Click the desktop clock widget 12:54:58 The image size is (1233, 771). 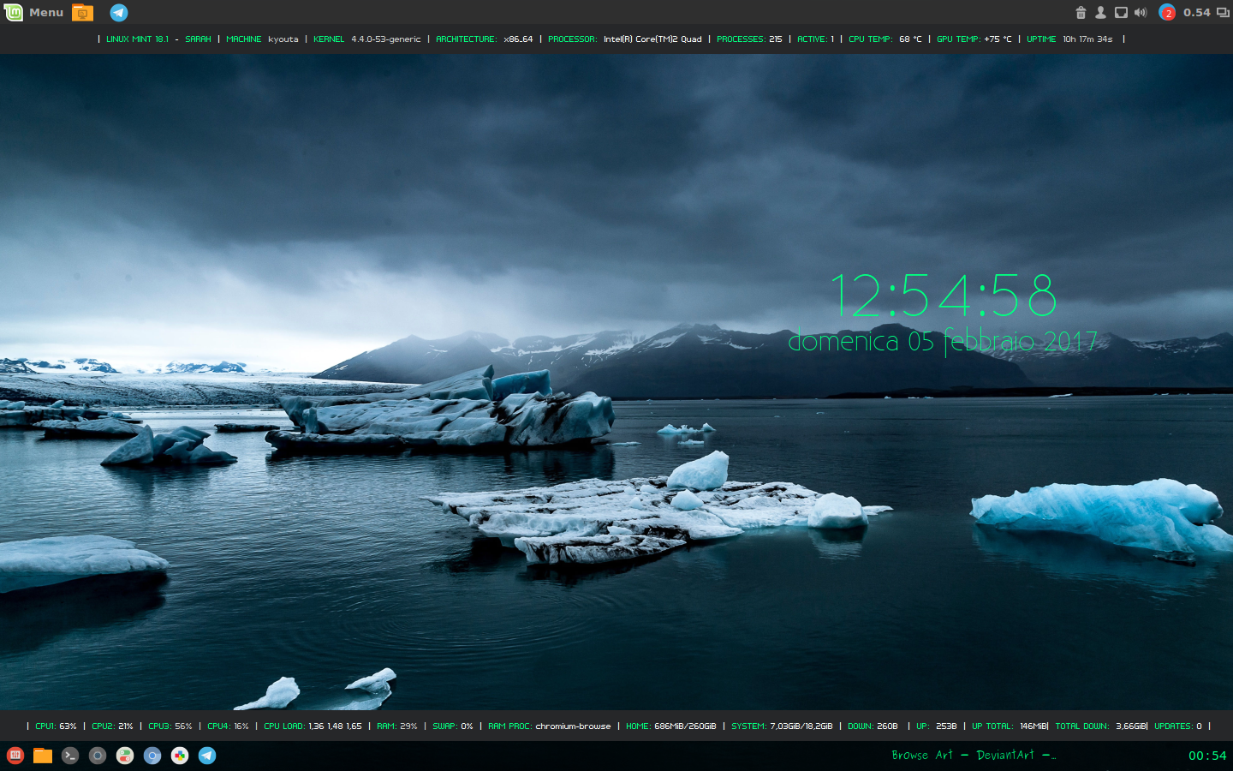tap(944, 296)
